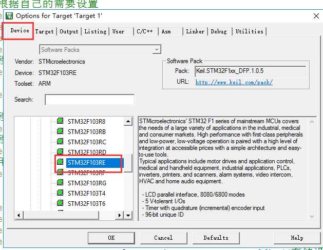Switch to the Utilities tab

pos(249,31)
